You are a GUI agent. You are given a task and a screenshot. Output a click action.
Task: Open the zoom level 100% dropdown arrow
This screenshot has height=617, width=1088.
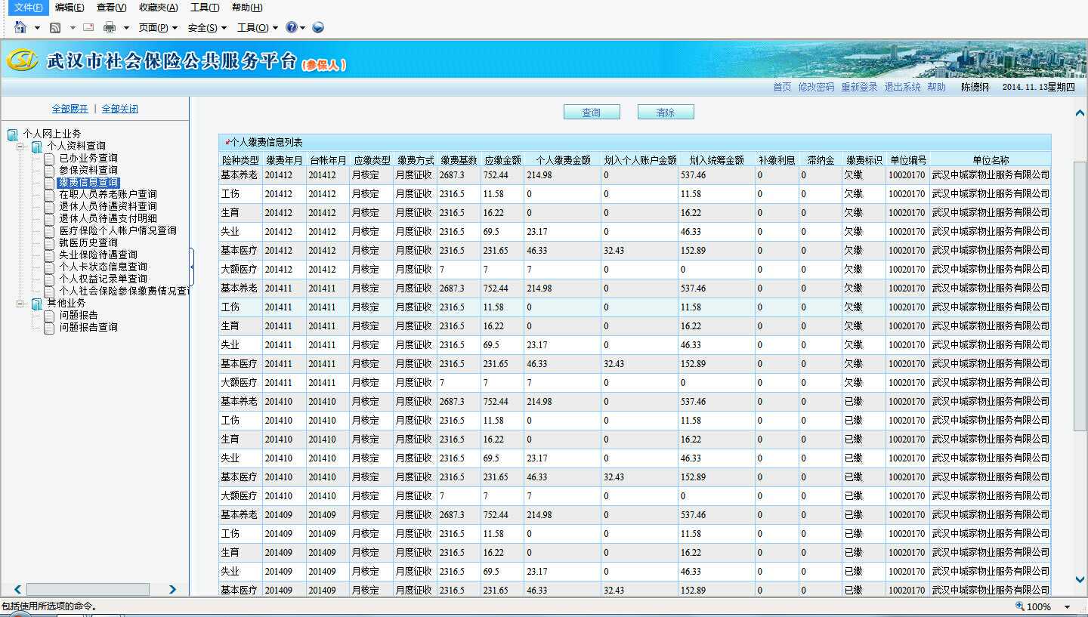[1068, 607]
